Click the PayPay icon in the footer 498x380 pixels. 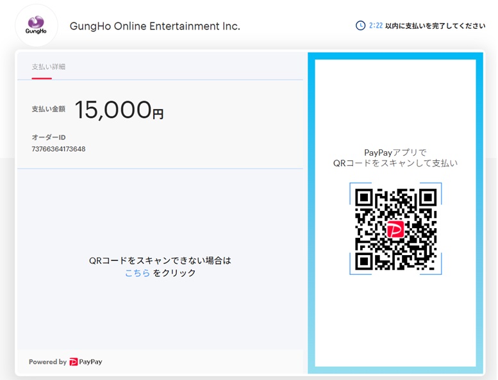tap(74, 362)
